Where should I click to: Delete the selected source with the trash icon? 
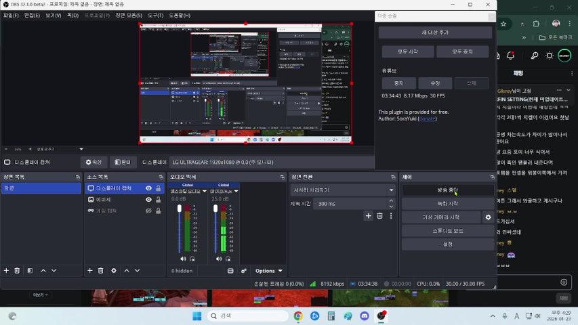[x=101, y=270]
